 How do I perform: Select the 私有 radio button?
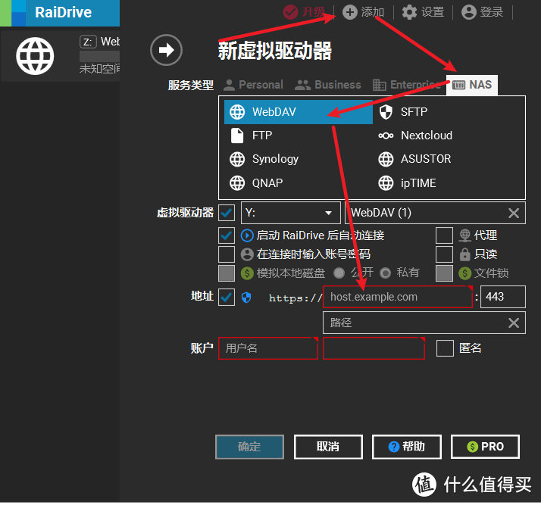point(385,273)
